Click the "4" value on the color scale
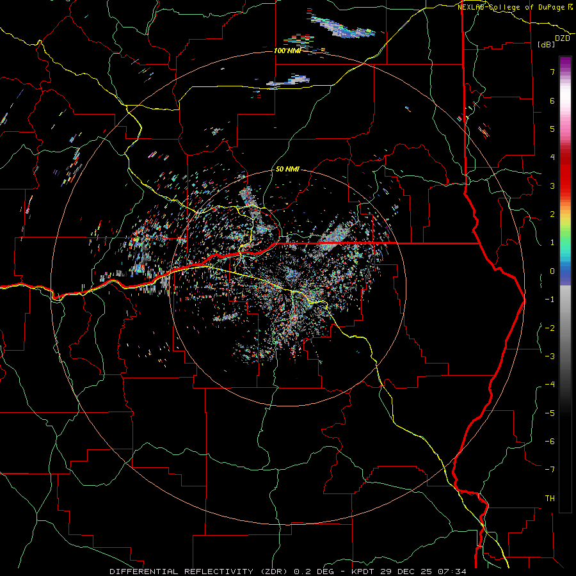The height and width of the screenshot is (576, 576). pos(552,157)
